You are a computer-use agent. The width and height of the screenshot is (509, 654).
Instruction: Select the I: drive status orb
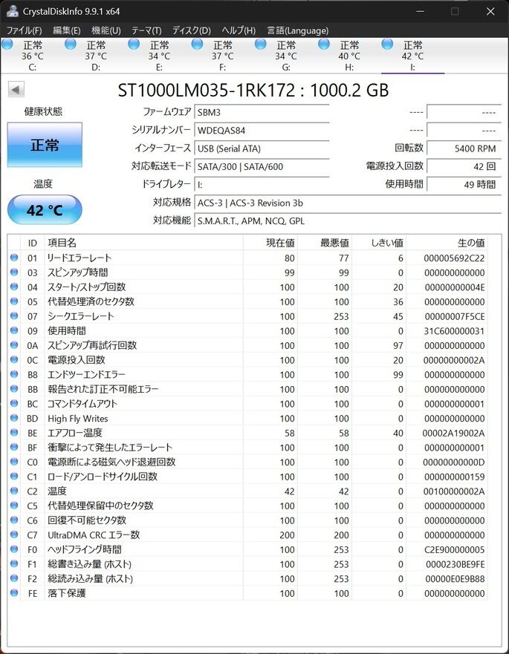(387, 44)
